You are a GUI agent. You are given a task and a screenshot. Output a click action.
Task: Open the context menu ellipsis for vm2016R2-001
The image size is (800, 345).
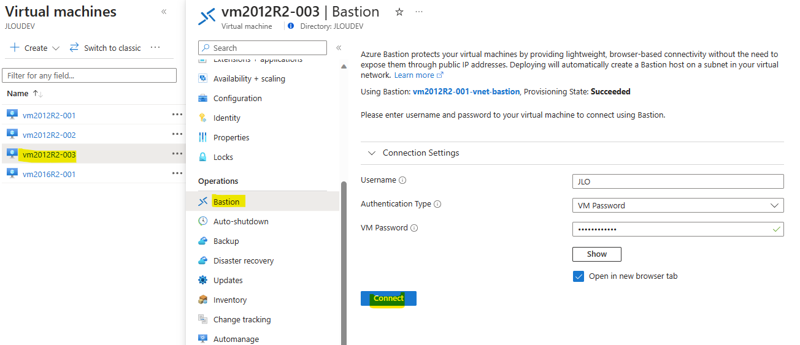177,173
